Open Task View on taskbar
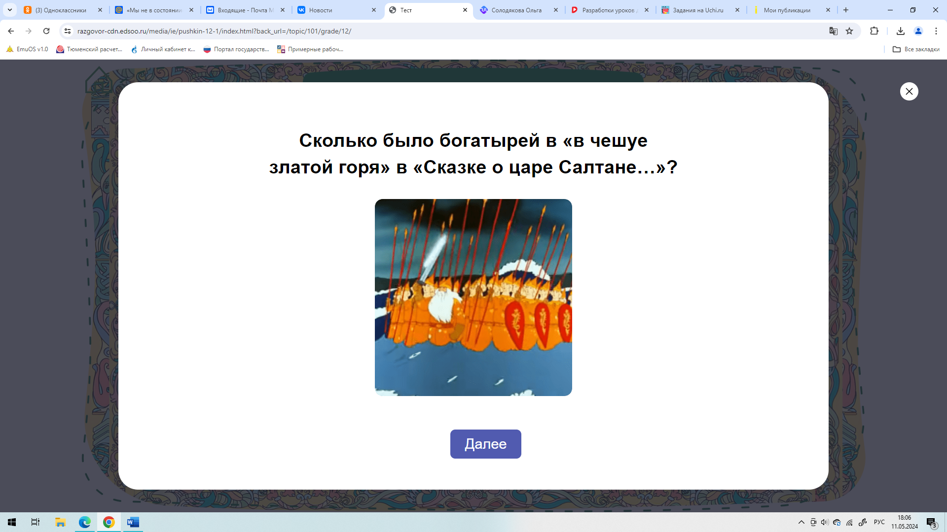Viewport: 947px width, 532px height. click(36, 522)
